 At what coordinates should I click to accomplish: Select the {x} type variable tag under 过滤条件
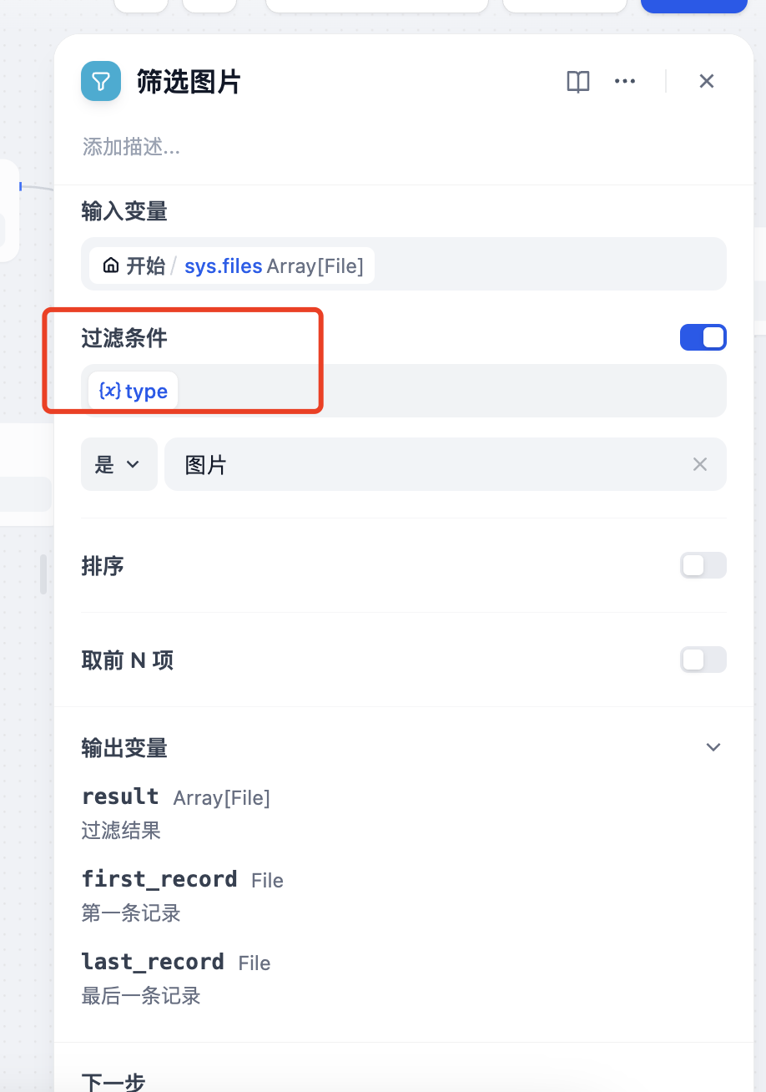[132, 390]
